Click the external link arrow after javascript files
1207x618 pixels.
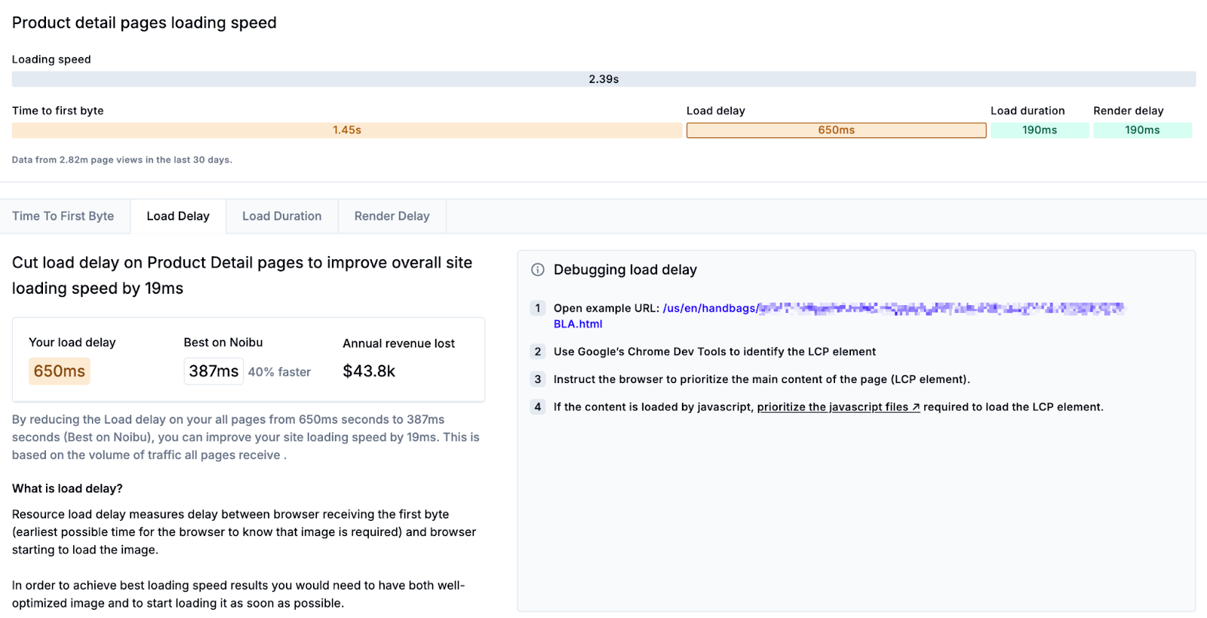(x=916, y=407)
